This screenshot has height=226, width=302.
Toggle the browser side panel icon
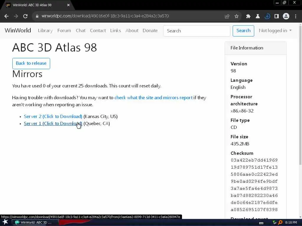(x=277, y=16)
